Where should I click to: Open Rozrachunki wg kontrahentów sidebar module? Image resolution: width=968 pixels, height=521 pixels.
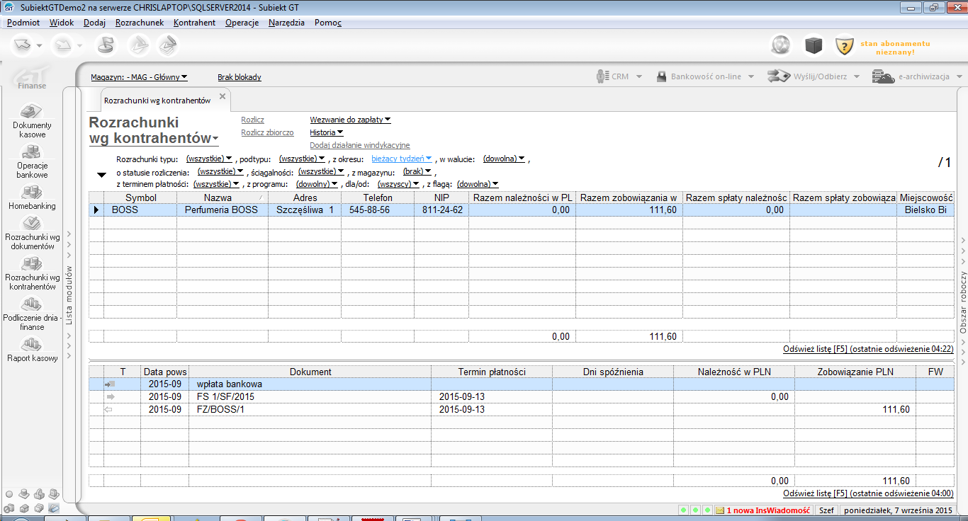click(x=32, y=273)
